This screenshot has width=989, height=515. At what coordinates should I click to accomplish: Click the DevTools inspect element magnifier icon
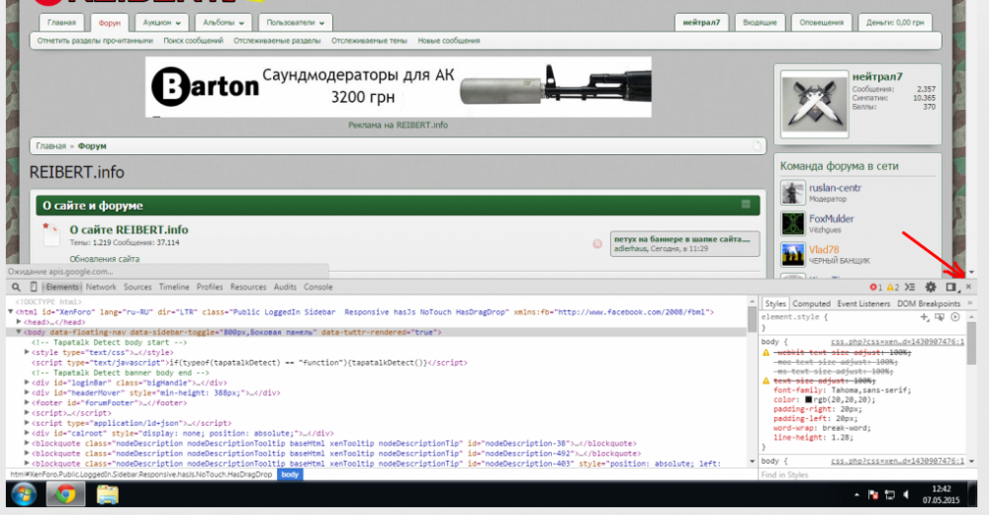(x=17, y=287)
